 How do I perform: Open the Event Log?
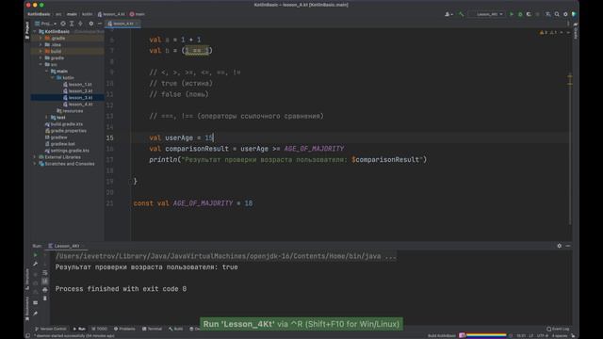click(x=557, y=329)
